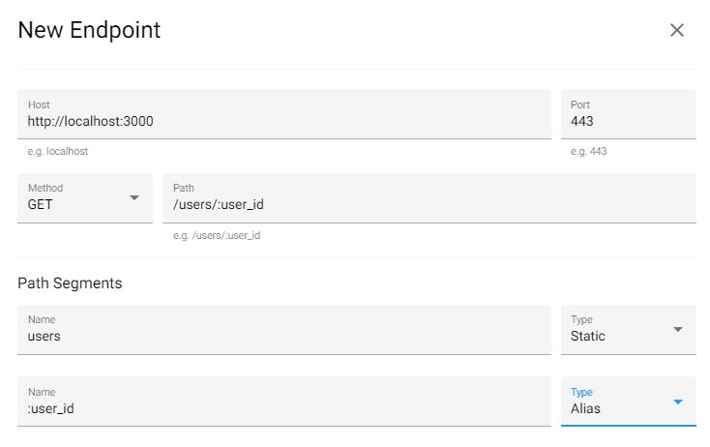Click the 'e.g. 443' hint text

tap(589, 152)
